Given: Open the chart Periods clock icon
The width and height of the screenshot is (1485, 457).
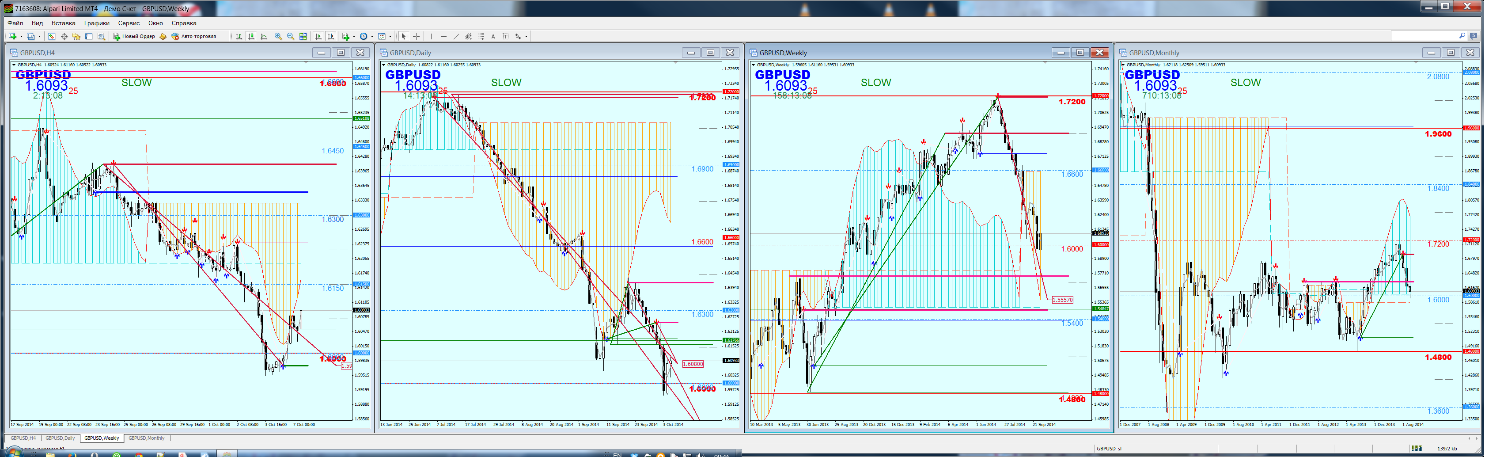Looking at the screenshot, I should pyautogui.click(x=364, y=36).
